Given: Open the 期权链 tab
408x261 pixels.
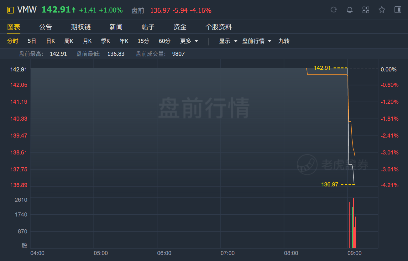Looking at the screenshot, I should click(81, 27).
